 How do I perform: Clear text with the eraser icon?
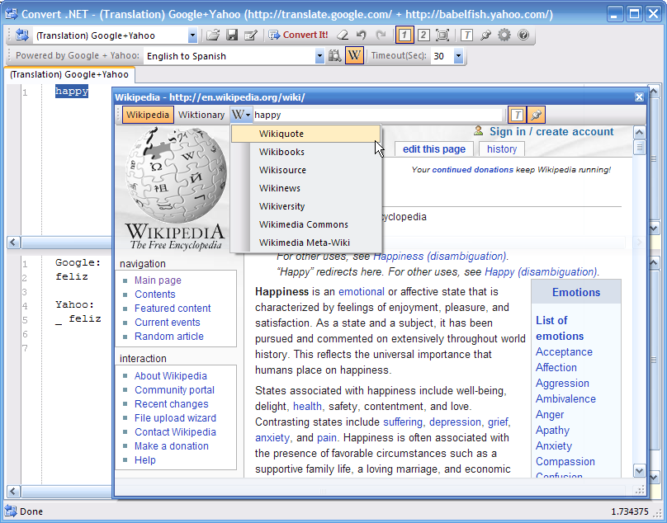coord(343,35)
